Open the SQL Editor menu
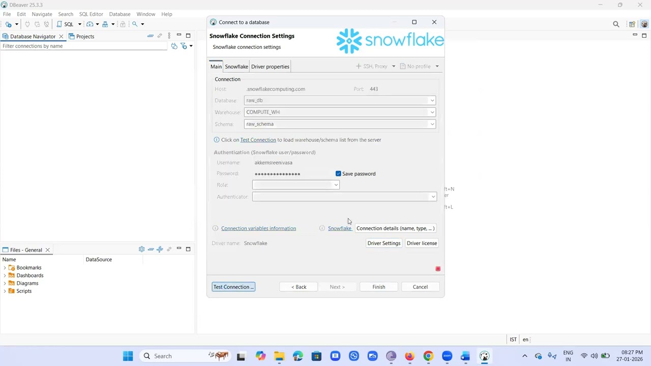 [91, 14]
